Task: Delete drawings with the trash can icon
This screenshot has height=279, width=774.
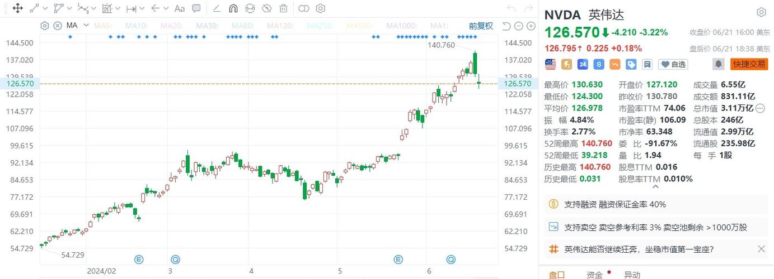Action: coord(284,8)
